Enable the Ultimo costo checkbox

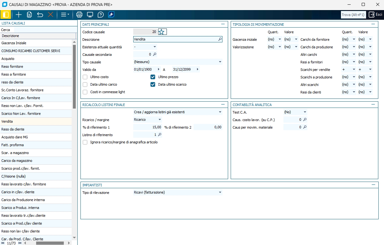85,77
